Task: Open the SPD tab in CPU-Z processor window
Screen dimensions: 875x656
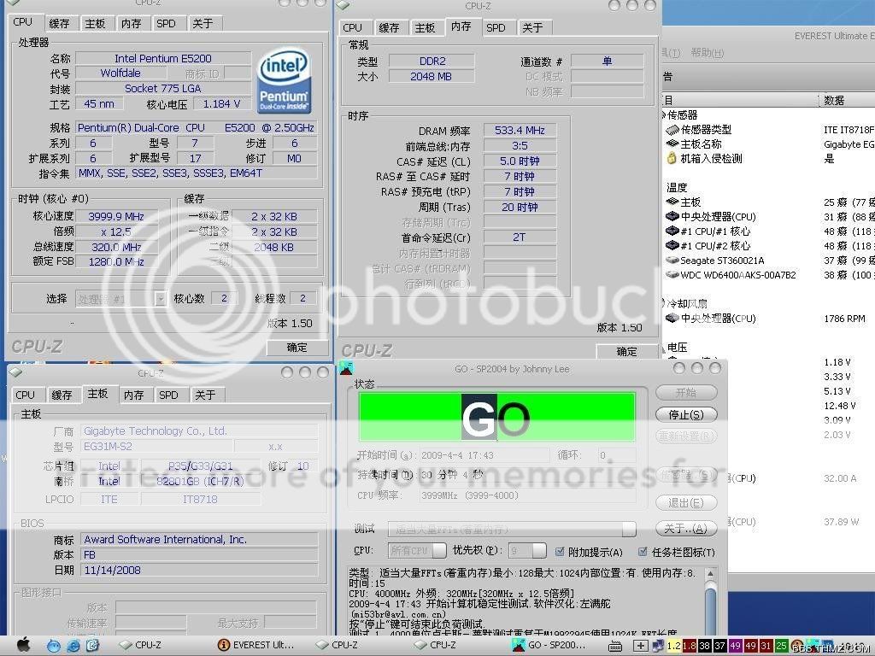Action: click(x=166, y=23)
